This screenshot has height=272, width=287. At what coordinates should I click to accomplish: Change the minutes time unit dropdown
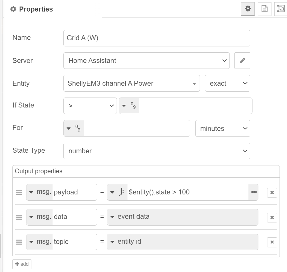(222, 128)
